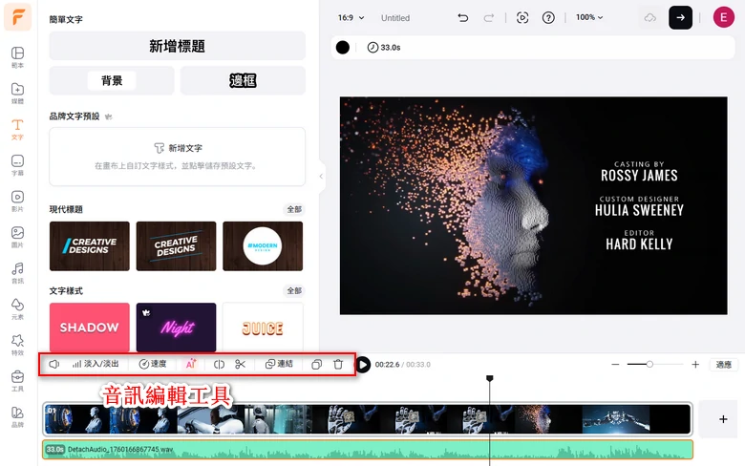Select HULIA SWEENEY text on canvas
The height and width of the screenshot is (466, 745).
[x=639, y=210]
